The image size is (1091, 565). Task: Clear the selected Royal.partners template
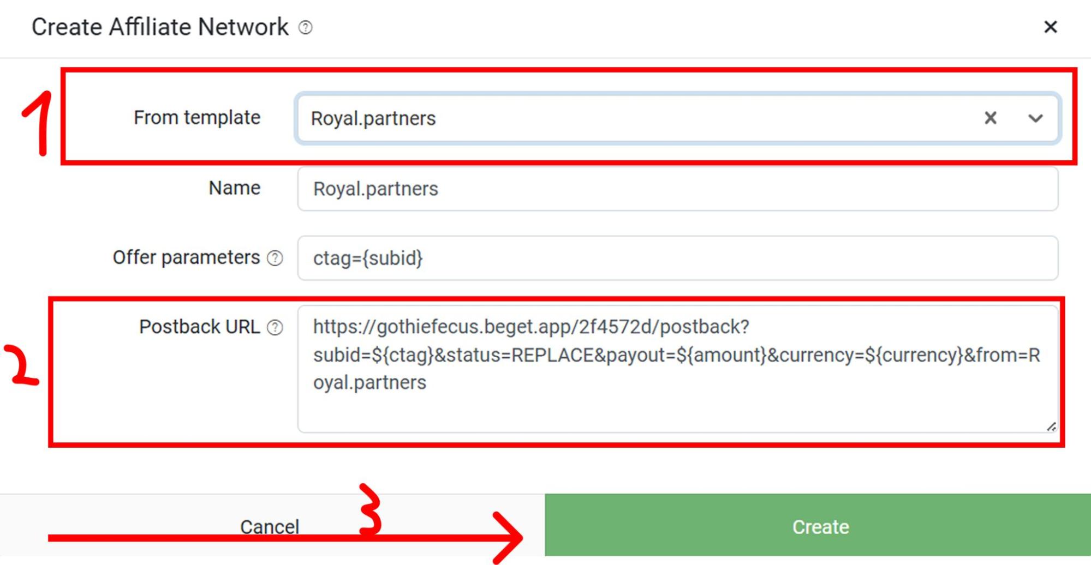991,118
